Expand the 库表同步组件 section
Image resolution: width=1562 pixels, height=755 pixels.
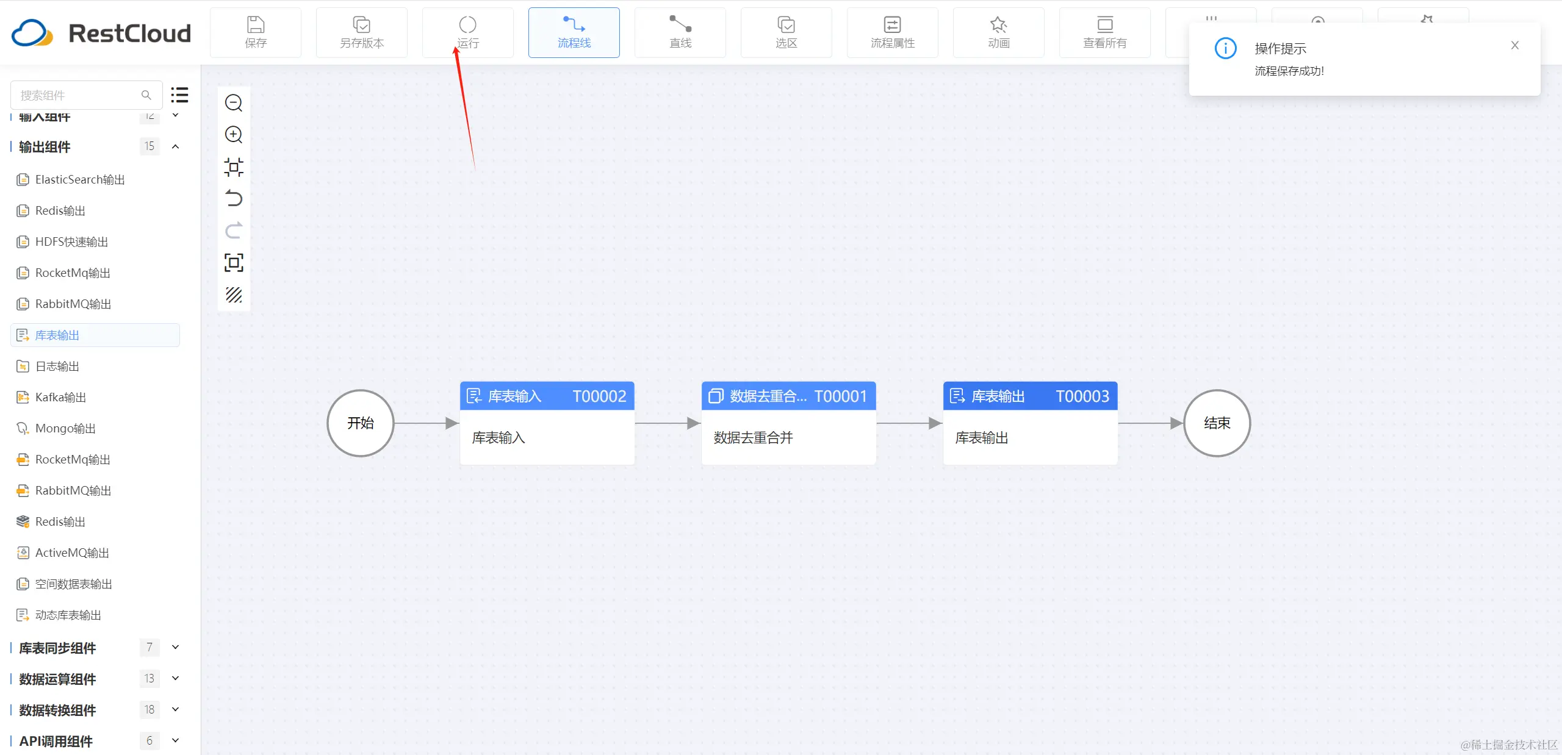pyautogui.click(x=175, y=647)
